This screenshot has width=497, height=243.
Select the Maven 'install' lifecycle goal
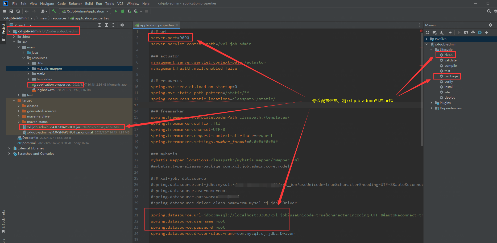coord(449,87)
